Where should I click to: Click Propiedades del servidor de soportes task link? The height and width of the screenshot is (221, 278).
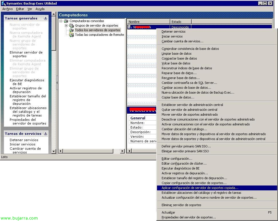[28, 122]
